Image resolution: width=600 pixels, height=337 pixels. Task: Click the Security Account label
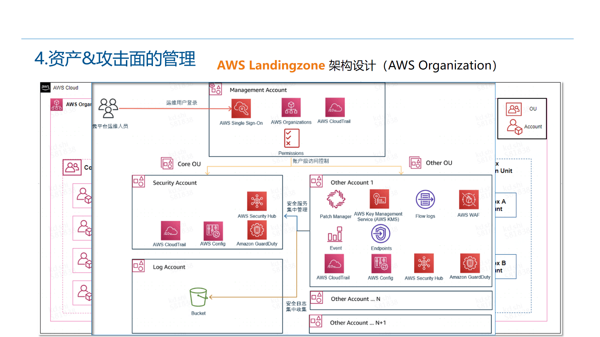pos(175,183)
